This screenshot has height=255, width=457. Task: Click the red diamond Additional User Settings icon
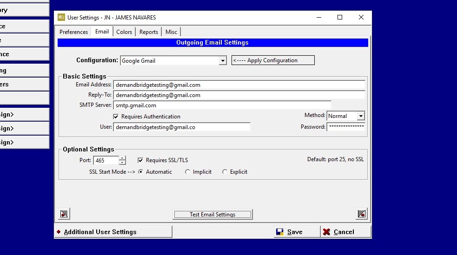(59, 232)
